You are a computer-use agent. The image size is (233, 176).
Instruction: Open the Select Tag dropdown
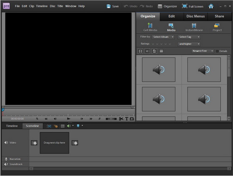[189, 37]
